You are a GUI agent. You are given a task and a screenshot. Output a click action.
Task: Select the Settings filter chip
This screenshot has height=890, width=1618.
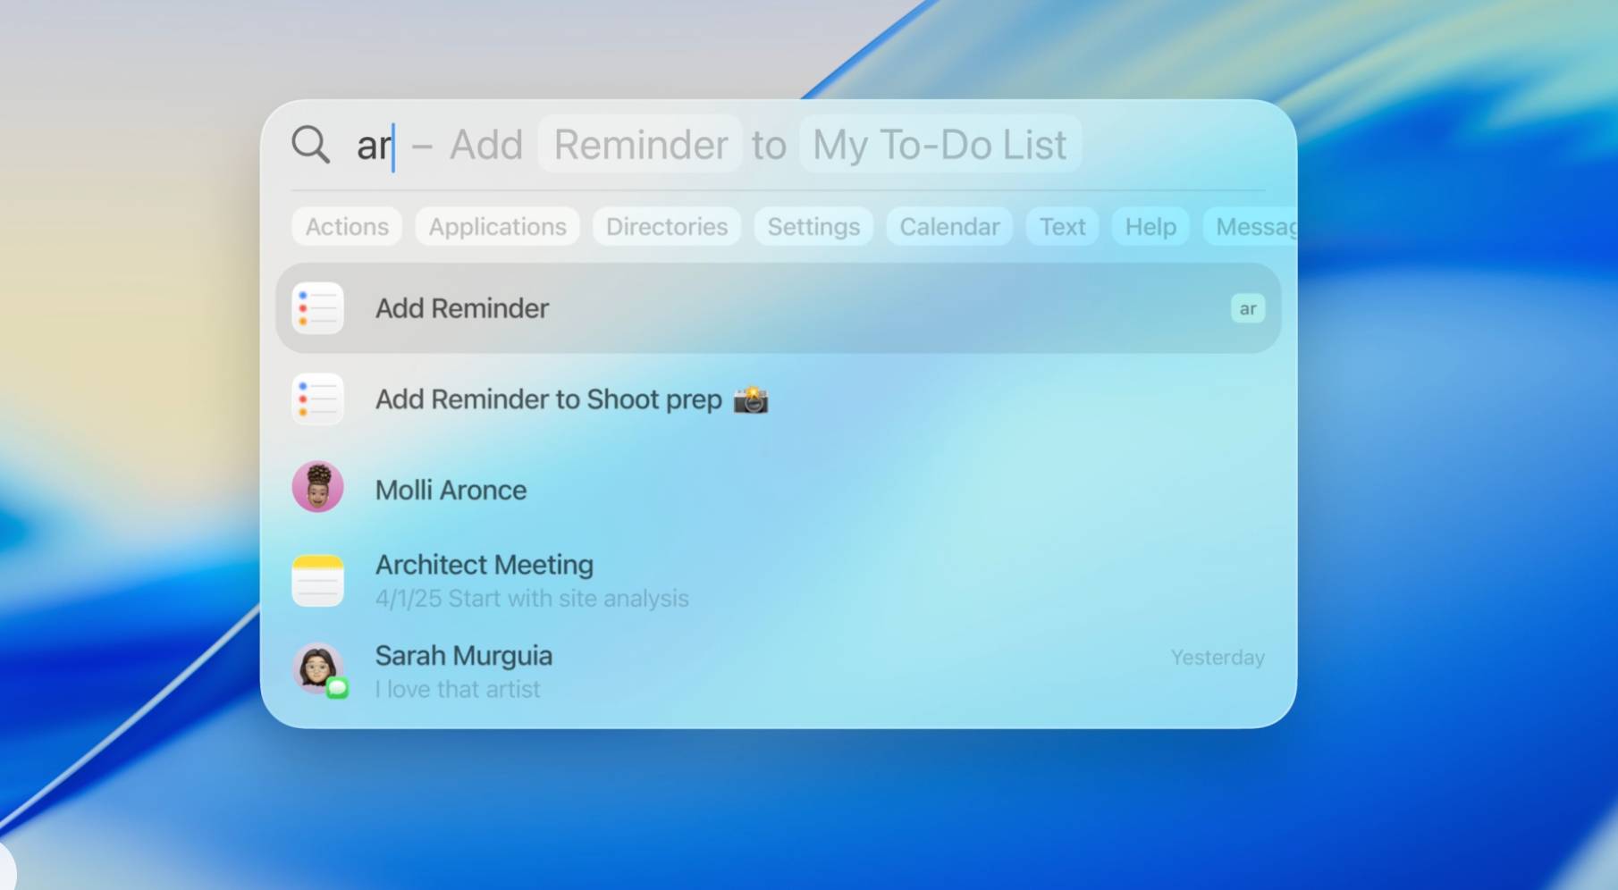pos(813,227)
